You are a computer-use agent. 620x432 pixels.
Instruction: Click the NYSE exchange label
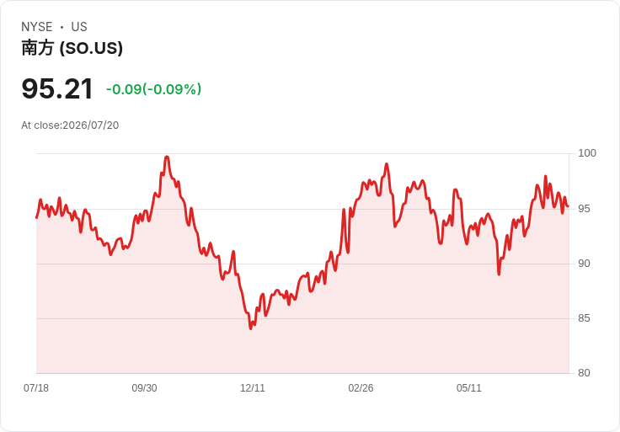(37, 27)
